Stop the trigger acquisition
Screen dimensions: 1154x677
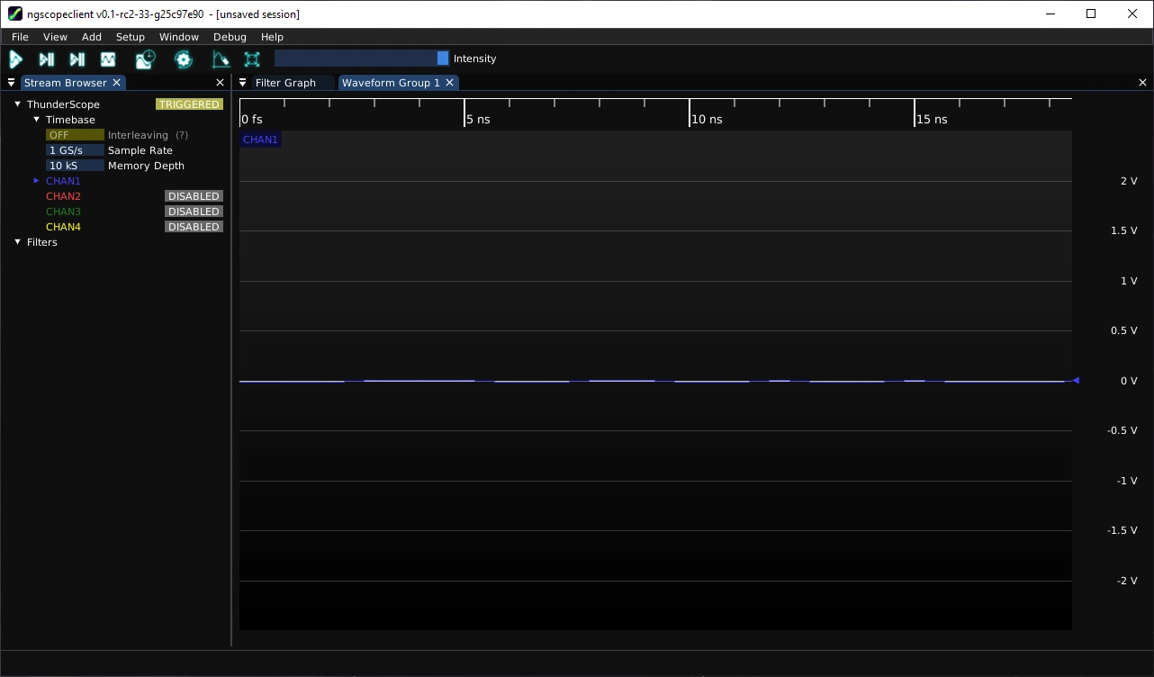[108, 59]
